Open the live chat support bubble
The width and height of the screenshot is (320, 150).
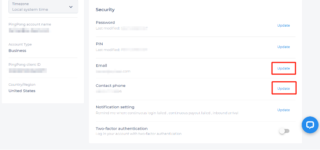click(310, 125)
